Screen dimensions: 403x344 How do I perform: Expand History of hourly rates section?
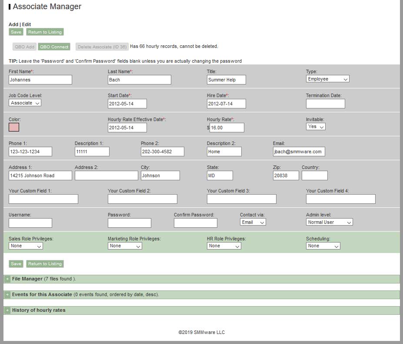pyautogui.click(x=7, y=310)
